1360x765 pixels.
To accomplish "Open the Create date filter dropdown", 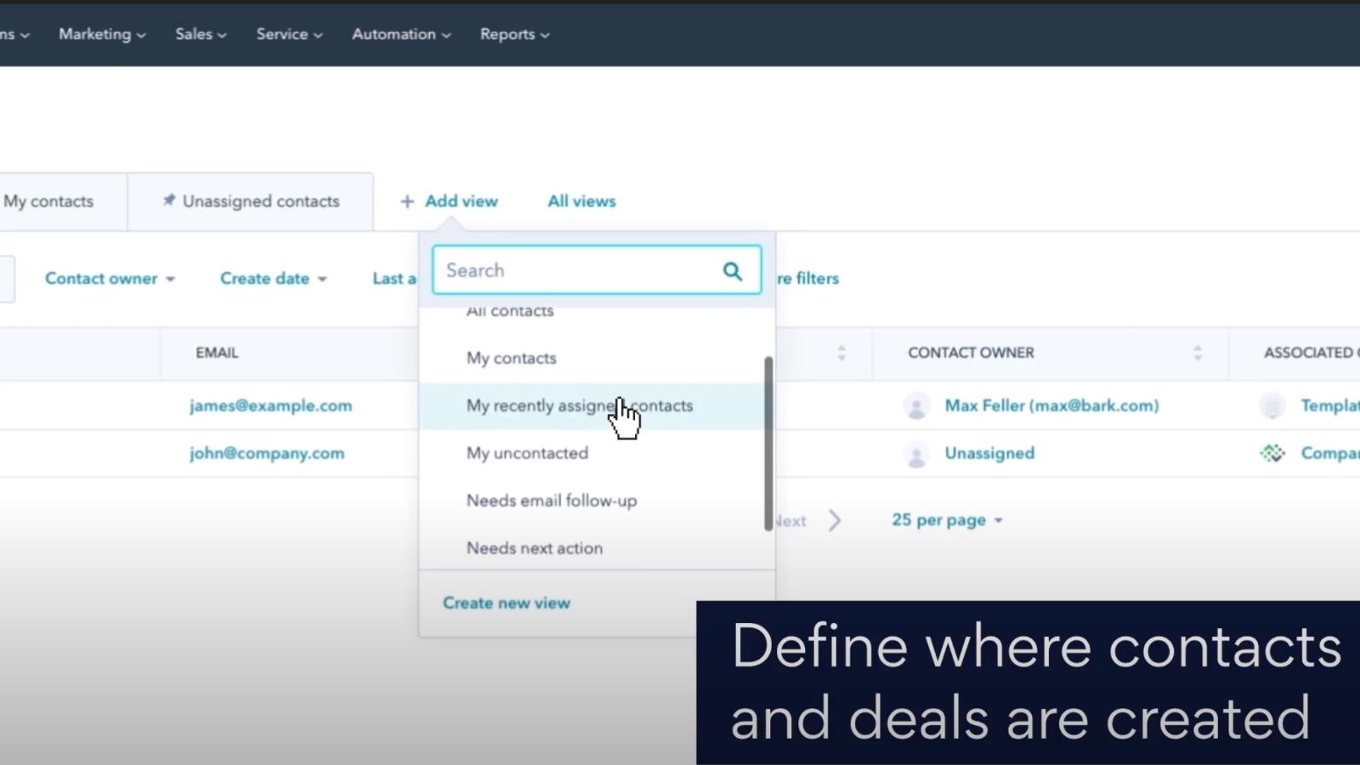I will 272,278.
